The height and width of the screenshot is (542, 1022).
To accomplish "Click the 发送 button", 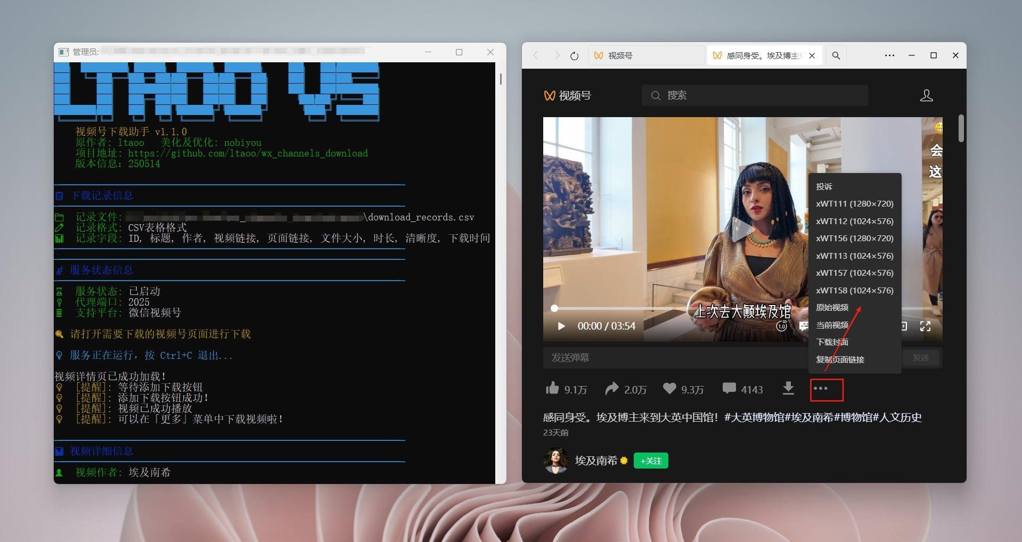I will pyautogui.click(x=920, y=358).
